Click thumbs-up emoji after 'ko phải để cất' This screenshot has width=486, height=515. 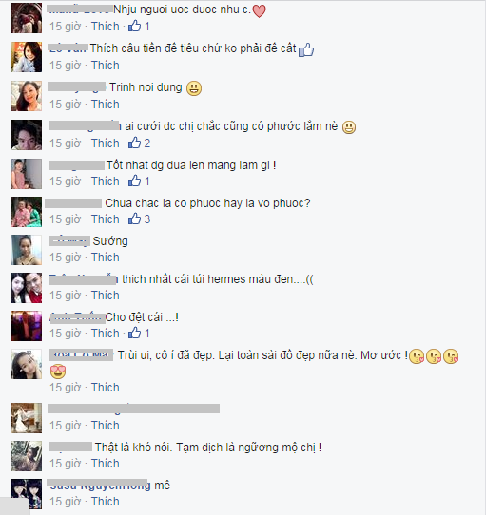(x=306, y=49)
